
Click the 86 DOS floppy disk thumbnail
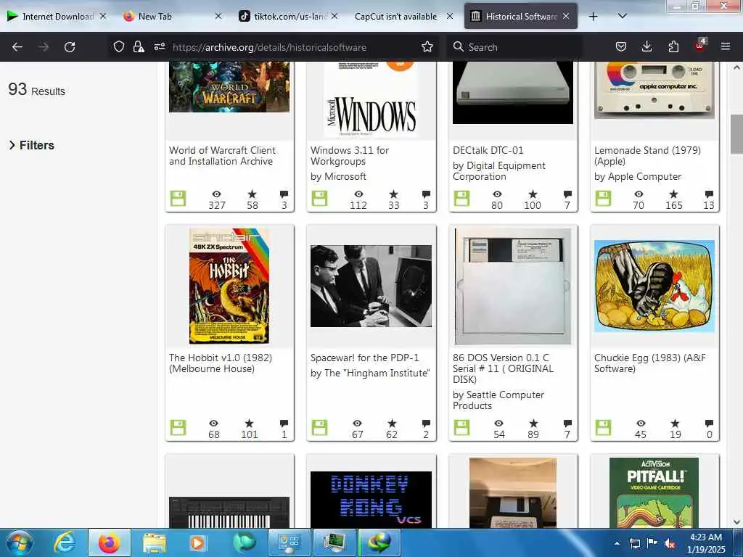pyautogui.click(x=513, y=286)
